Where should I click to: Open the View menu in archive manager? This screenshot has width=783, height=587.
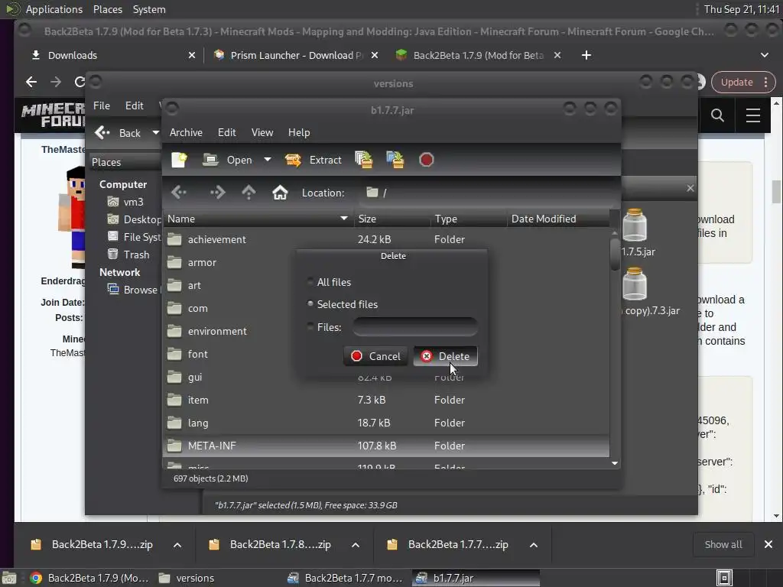[x=262, y=132]
